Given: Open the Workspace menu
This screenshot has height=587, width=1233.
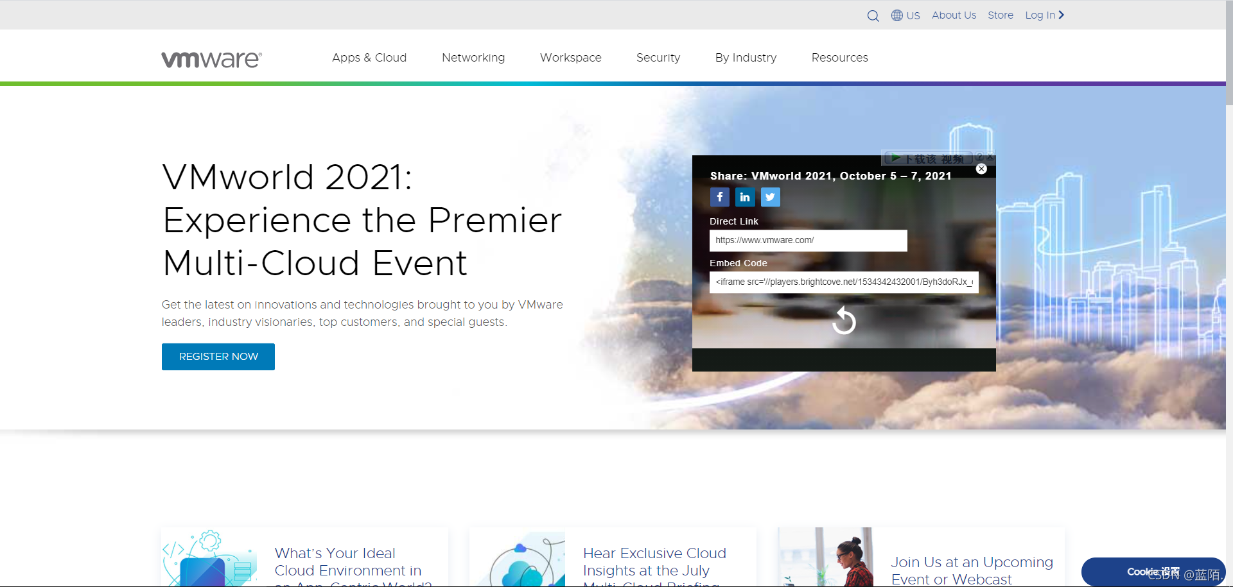Looking at the screenshot, I should point(571,58).
